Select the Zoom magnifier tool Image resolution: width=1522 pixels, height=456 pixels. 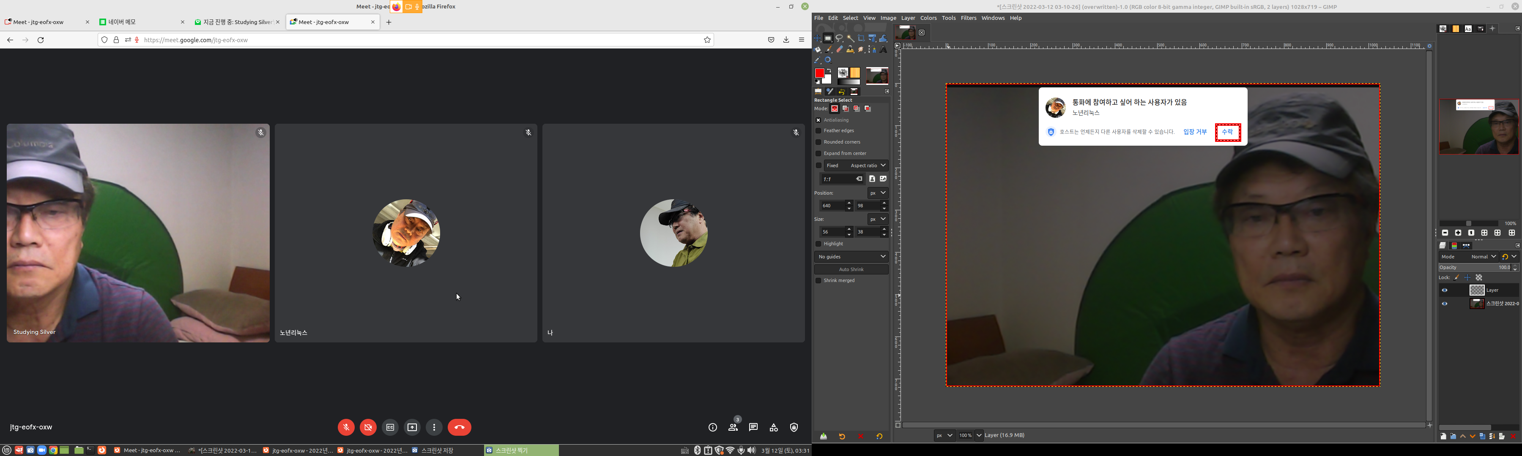pyautogui.click(x=828, y=60)
